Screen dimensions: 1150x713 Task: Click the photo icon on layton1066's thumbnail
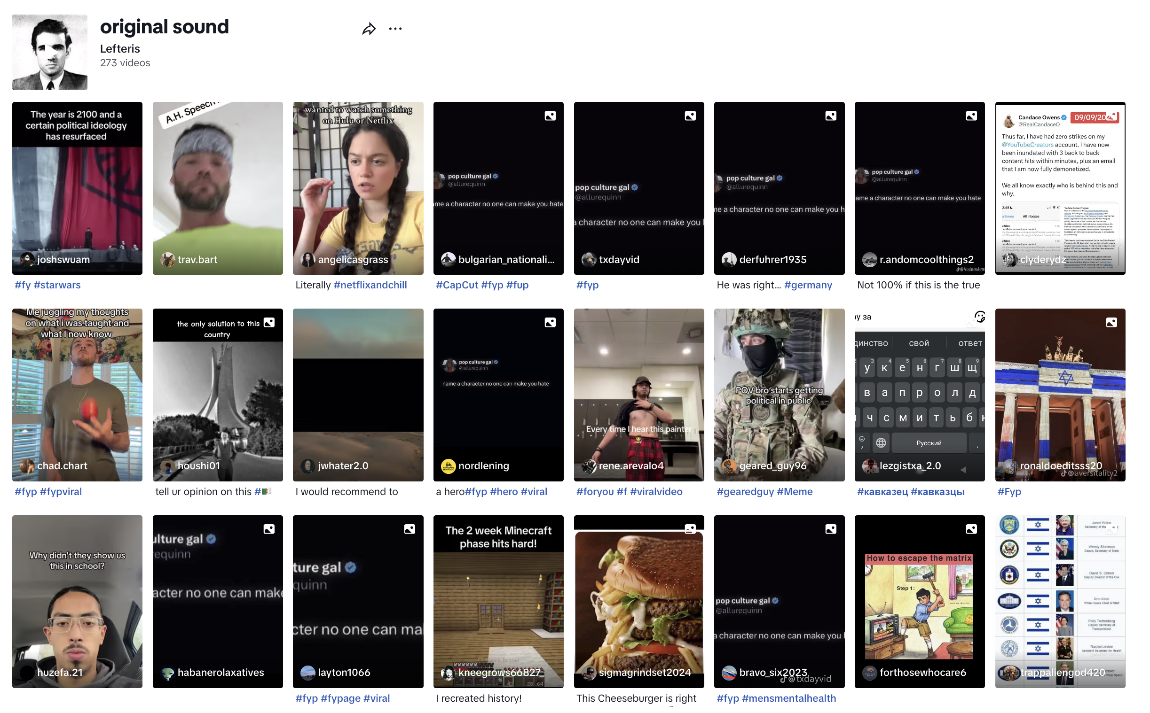pos(409,529)
